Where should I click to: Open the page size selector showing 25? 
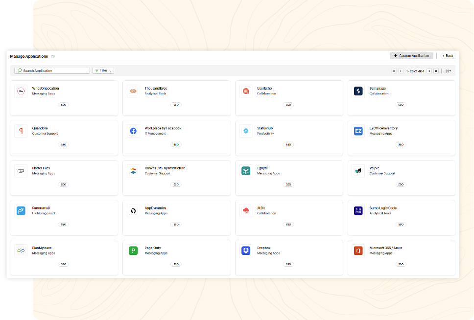click(x=448, y=70)
